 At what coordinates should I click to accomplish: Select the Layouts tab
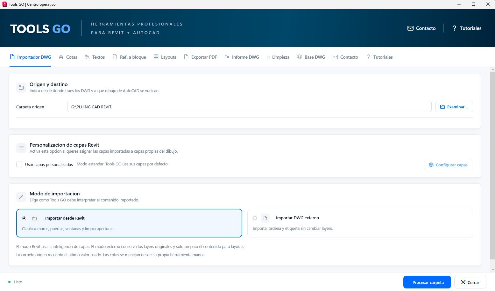(x=165, y=57)
